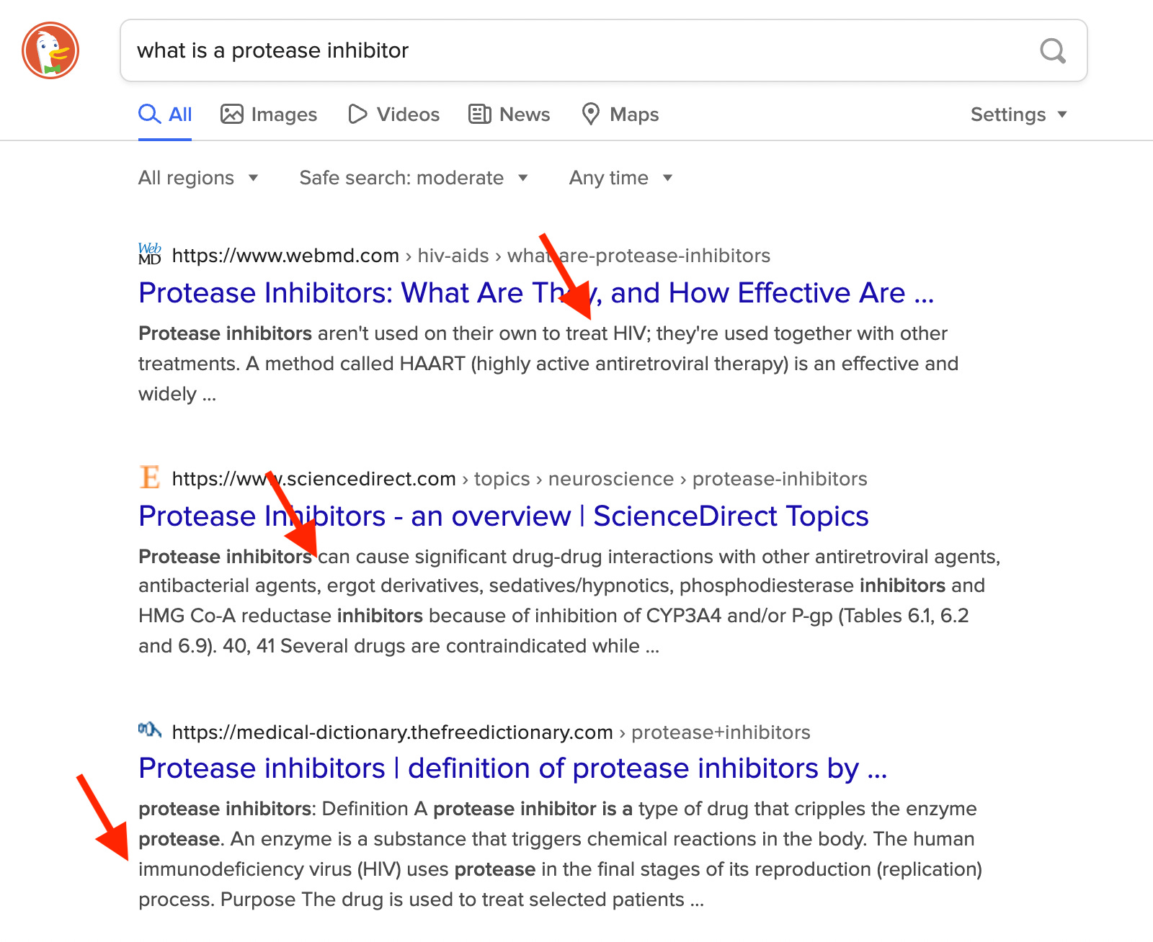Open definition of protease inhibitors result title

(x=513, y=768)
